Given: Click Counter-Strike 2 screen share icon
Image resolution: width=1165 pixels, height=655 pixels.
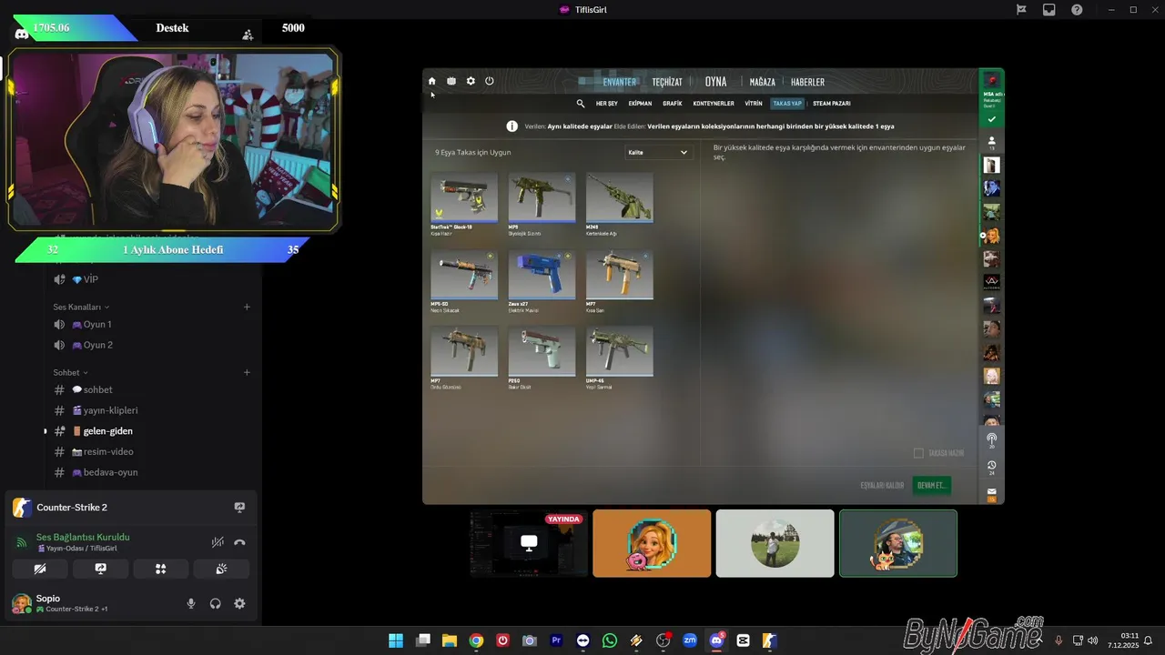Looking at the screenshot, I should coord(239,508).
